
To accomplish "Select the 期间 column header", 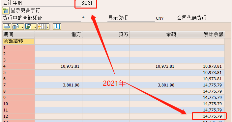I will point(19,35).
